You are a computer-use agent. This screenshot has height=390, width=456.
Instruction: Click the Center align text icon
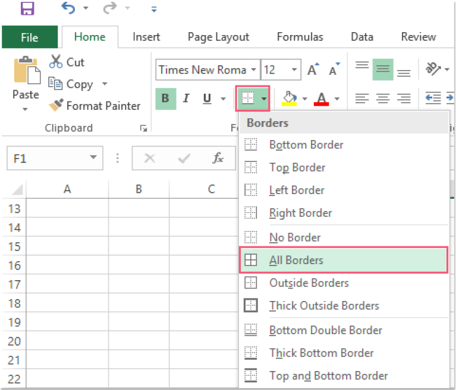click(x=383, y=99)
